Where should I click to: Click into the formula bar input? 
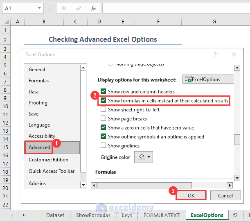(176, 8)
